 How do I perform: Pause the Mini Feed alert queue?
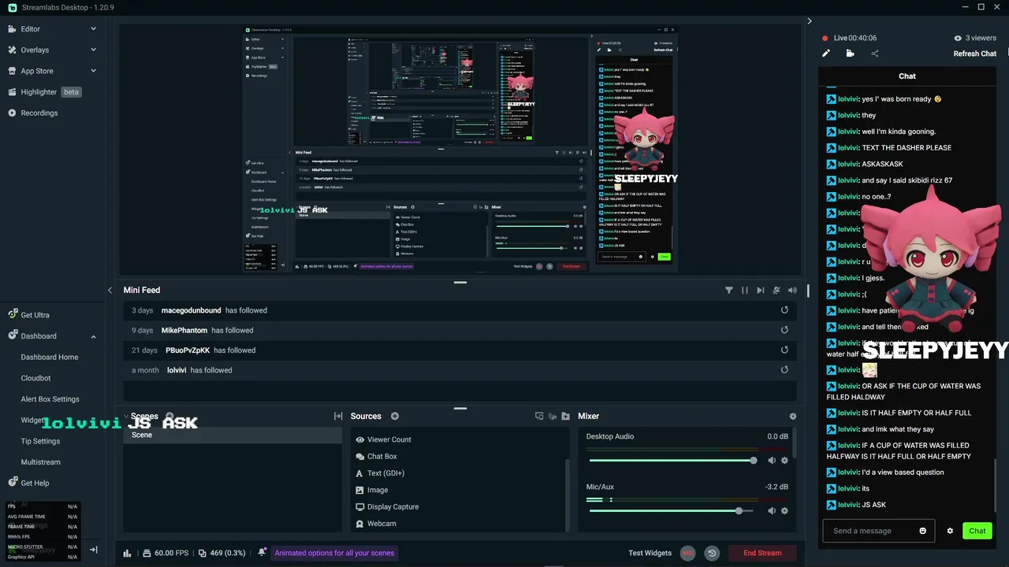744,290
